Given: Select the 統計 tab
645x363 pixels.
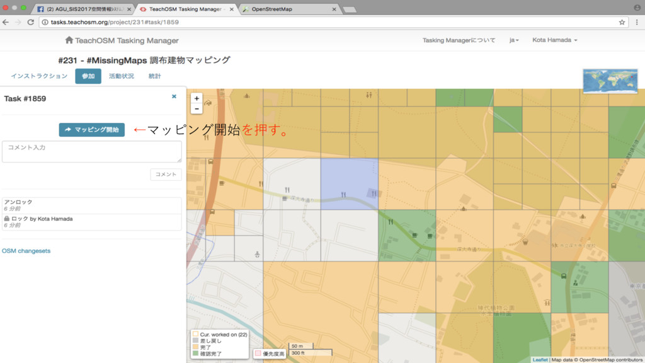Looking at the screenshot, I should [x=154, y=76].
